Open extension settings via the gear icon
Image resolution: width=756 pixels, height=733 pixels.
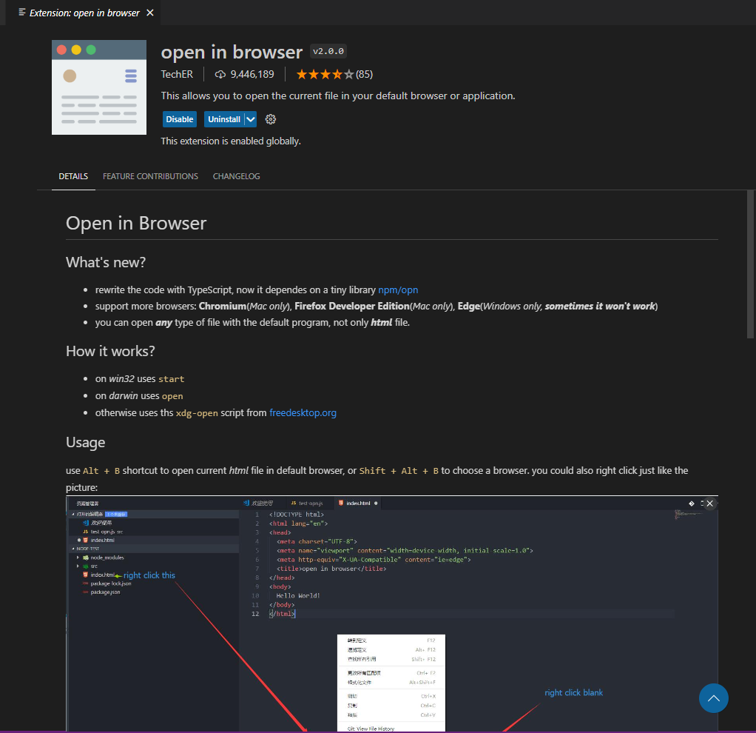pos(270,118)
